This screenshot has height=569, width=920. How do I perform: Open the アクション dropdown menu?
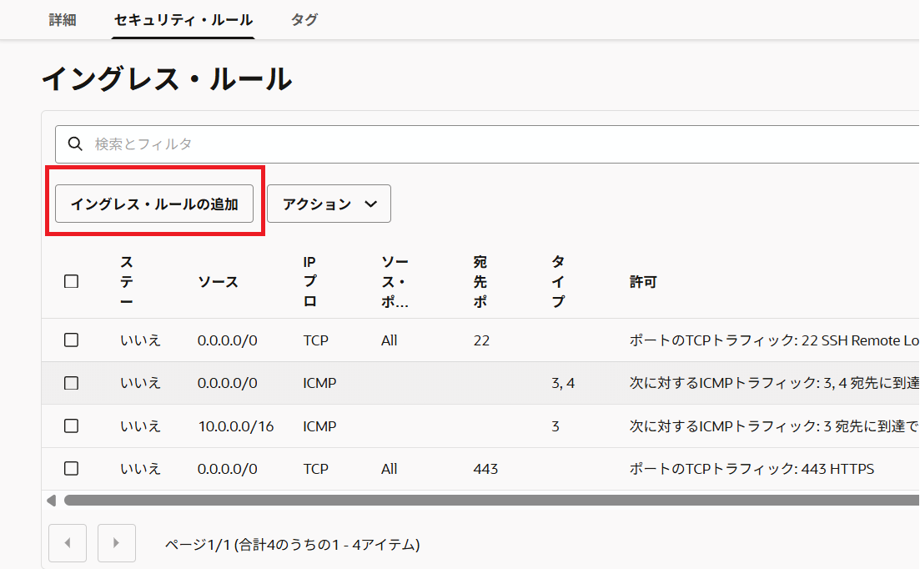(x=329, y=204)
